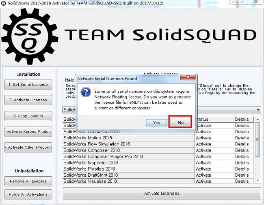Click the large Activate Licenses button at bottom

tap(162, 193)
